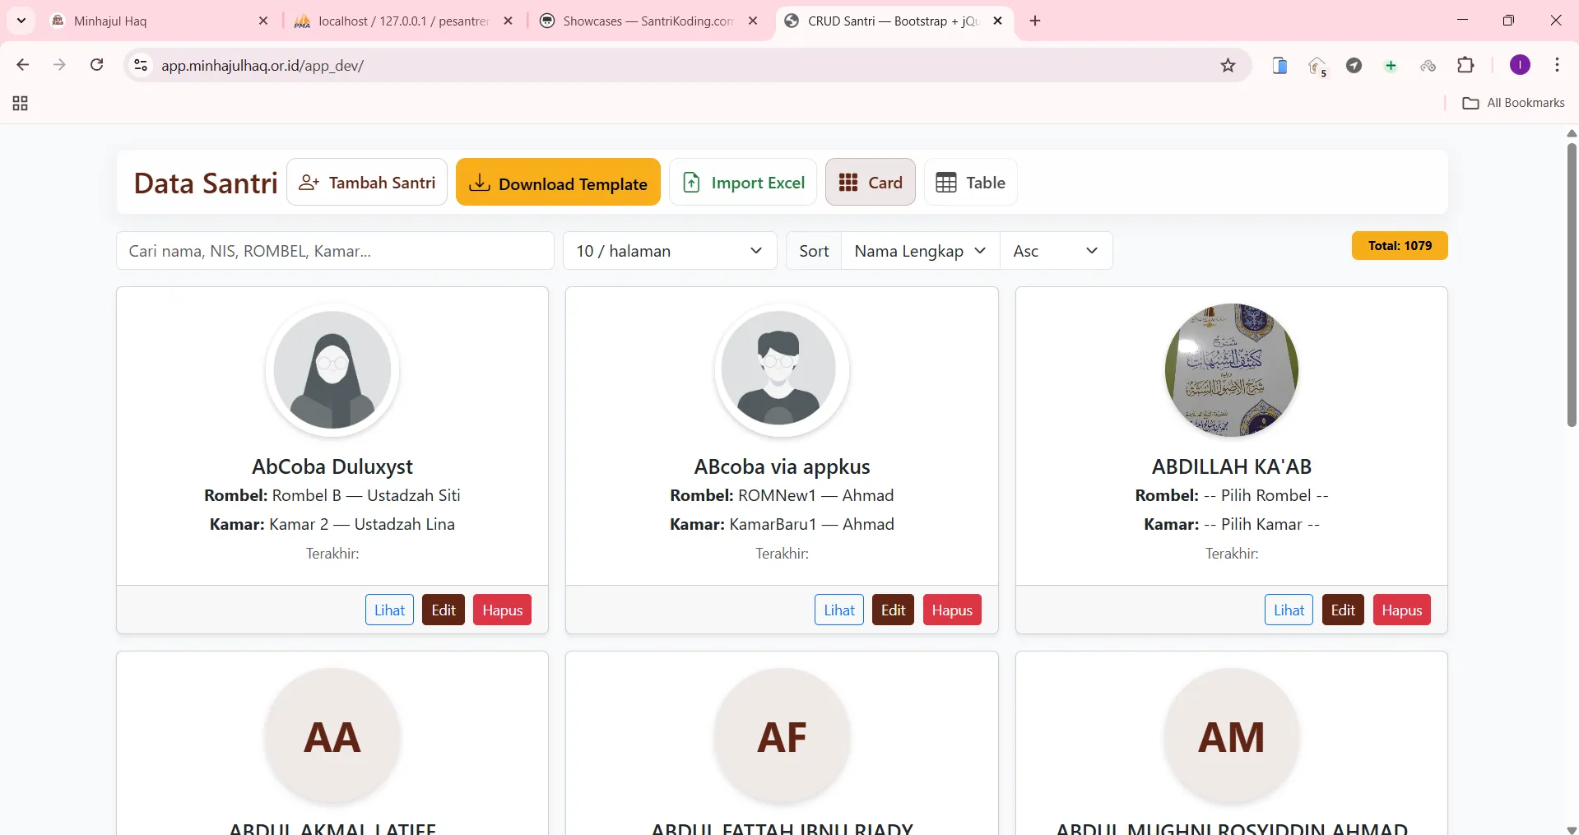
Task: Open a new browser tab
Action: (1035, 21)
